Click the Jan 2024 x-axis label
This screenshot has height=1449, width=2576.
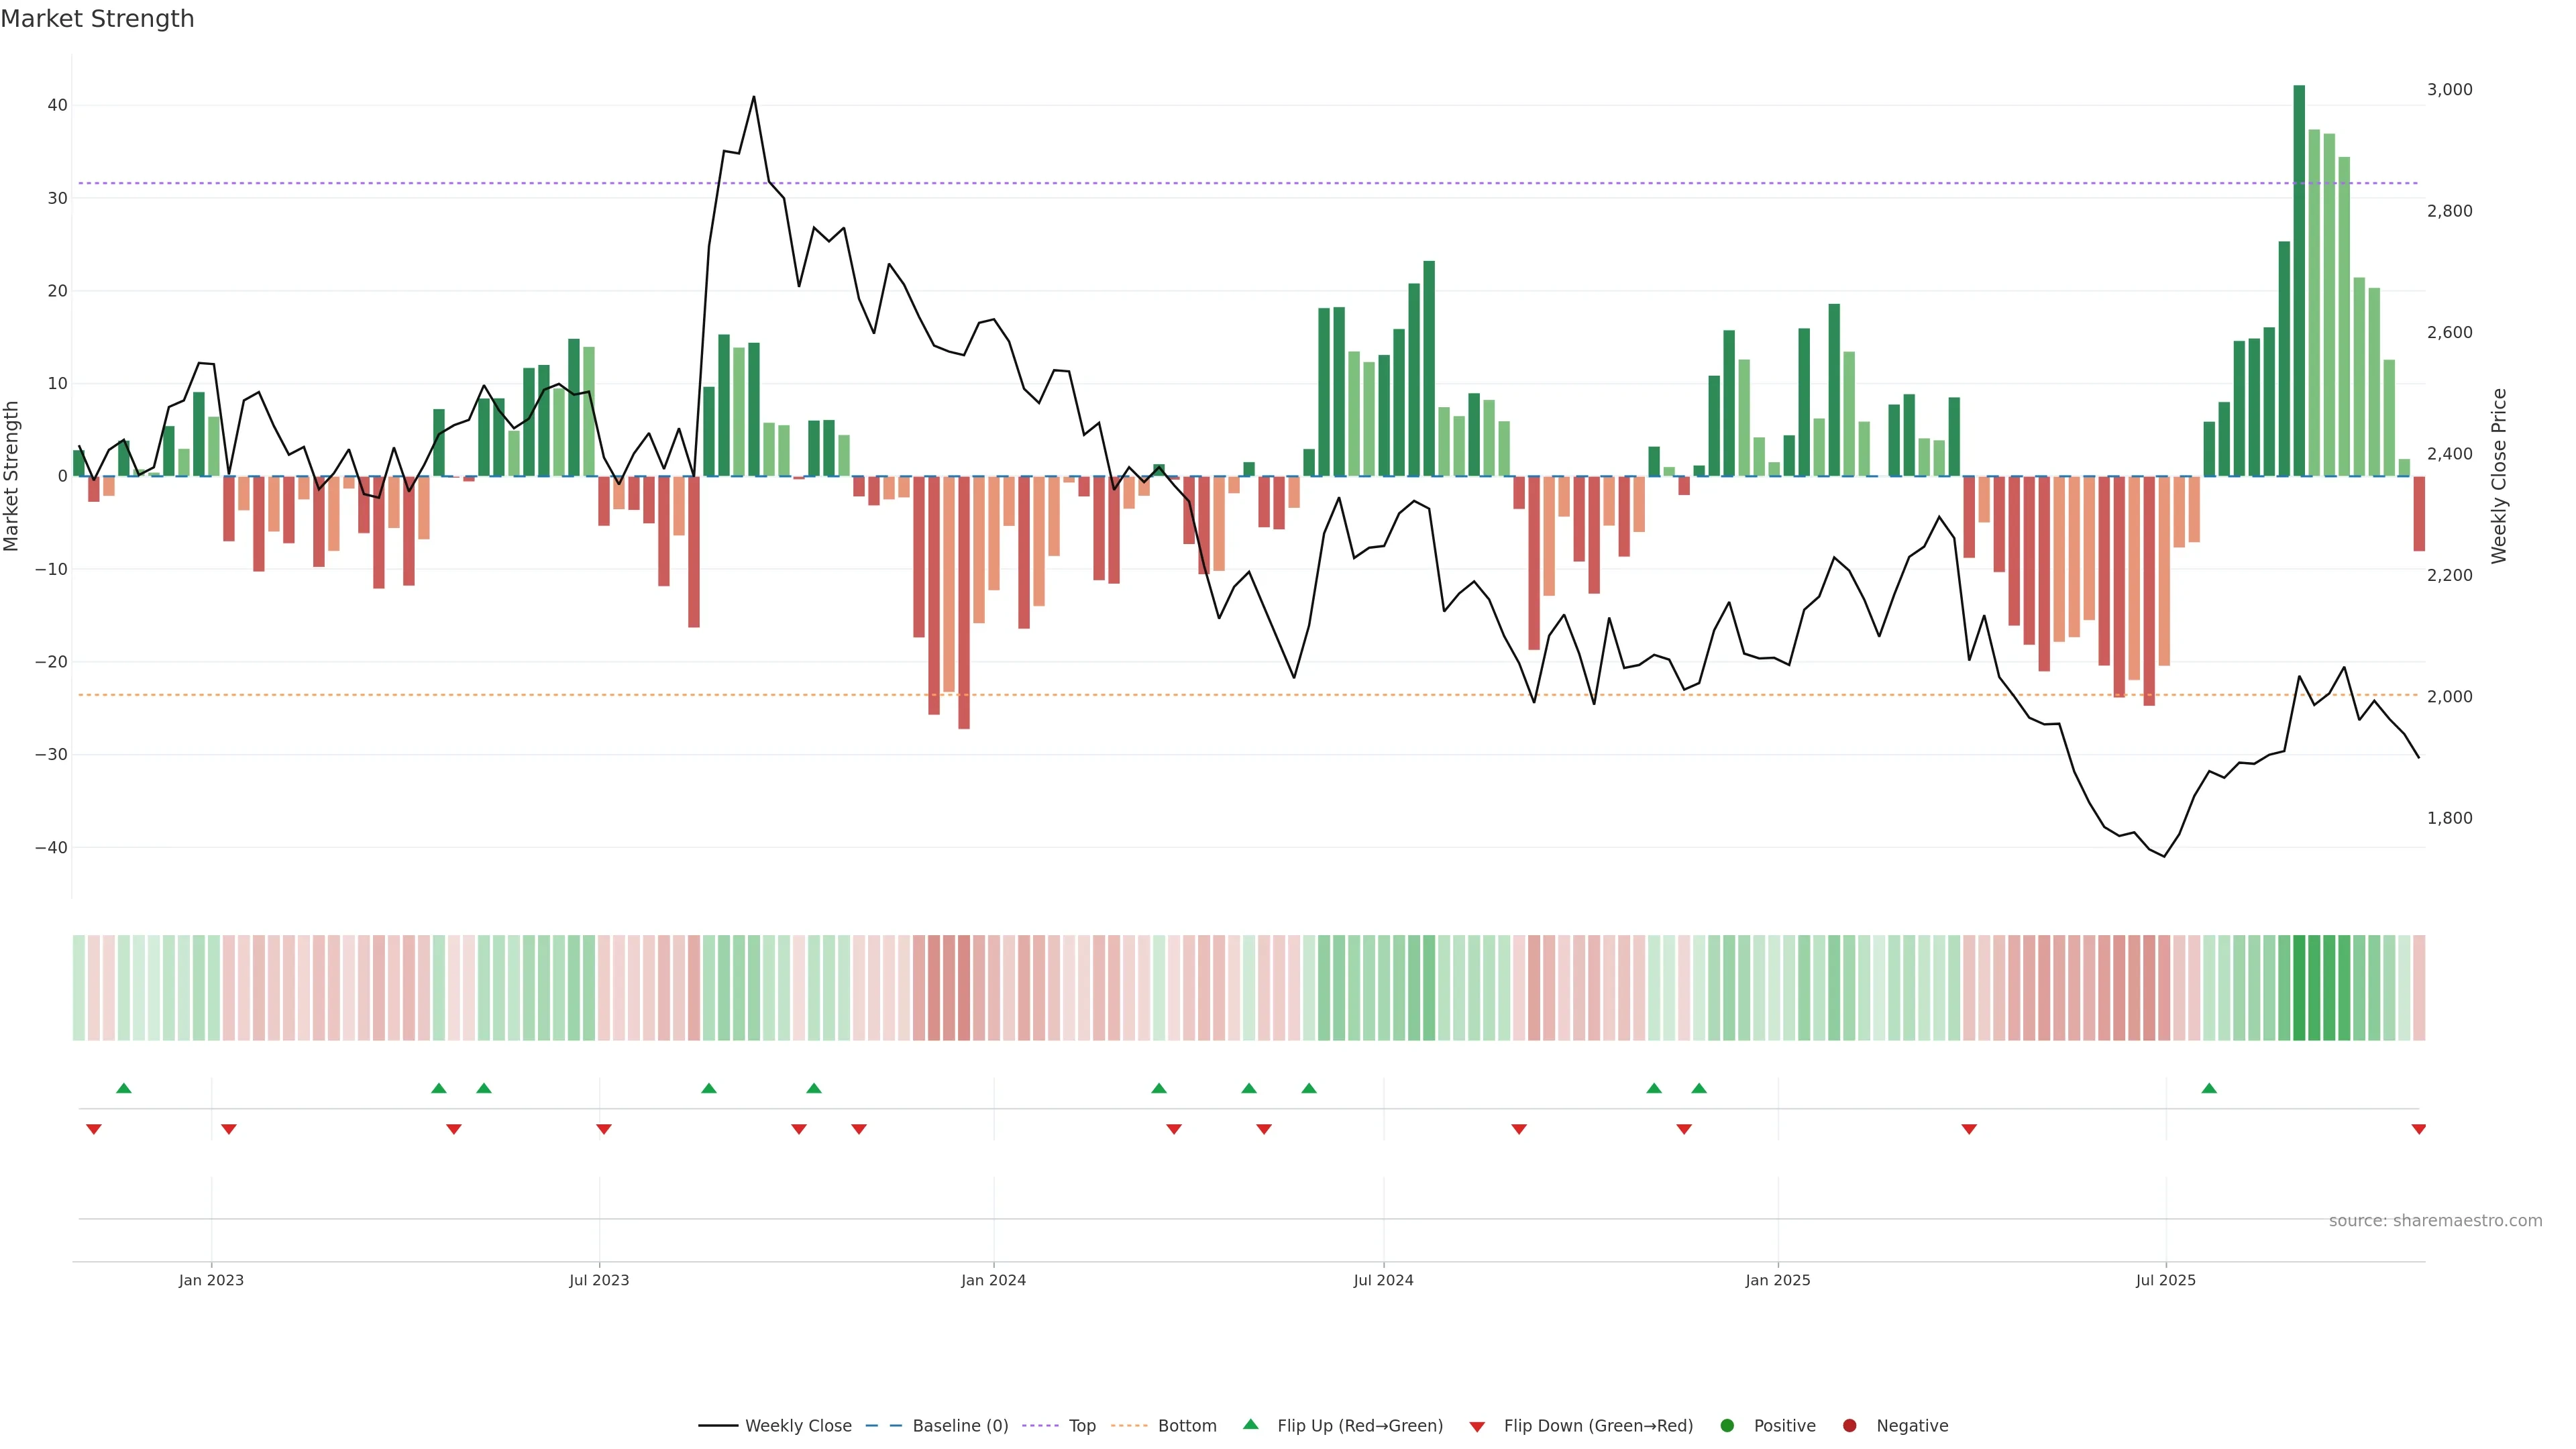(x=993, y=1280)
